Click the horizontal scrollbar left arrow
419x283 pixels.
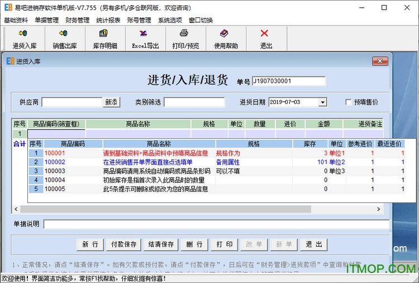[x=16, y=209]
